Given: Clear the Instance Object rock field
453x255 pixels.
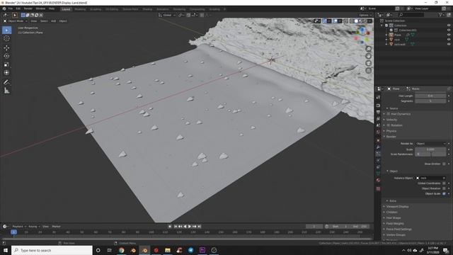Looking at the screenshot, I should (444, 178).
